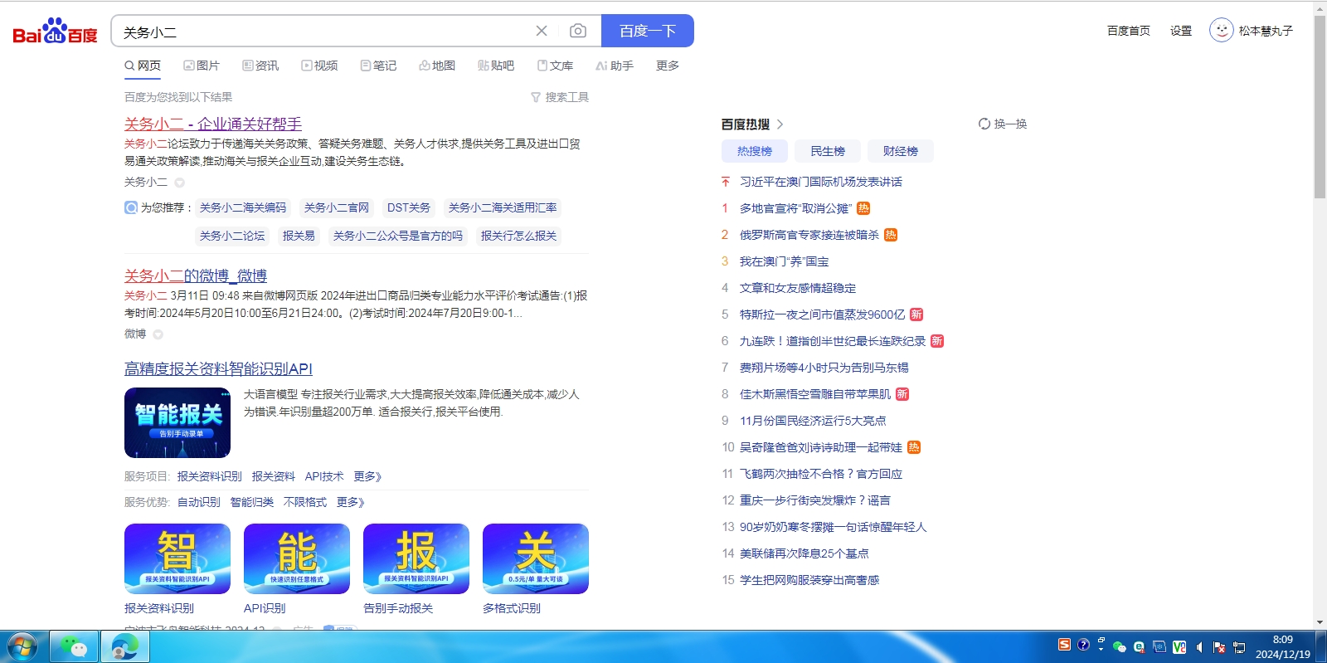Screen dimensions: 1327x663
Task: Click Sogou input tray icon
Action: click(1064, 645)
